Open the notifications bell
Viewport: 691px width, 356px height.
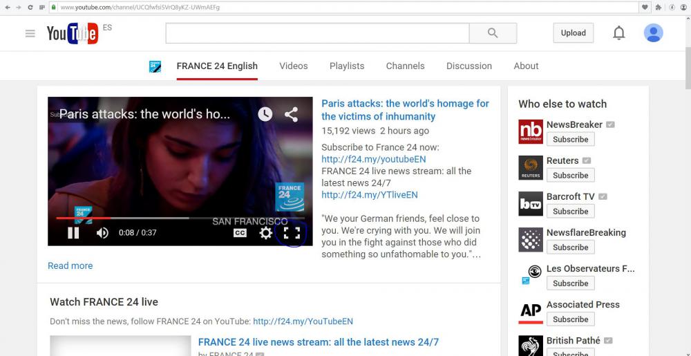pos(619,33)
